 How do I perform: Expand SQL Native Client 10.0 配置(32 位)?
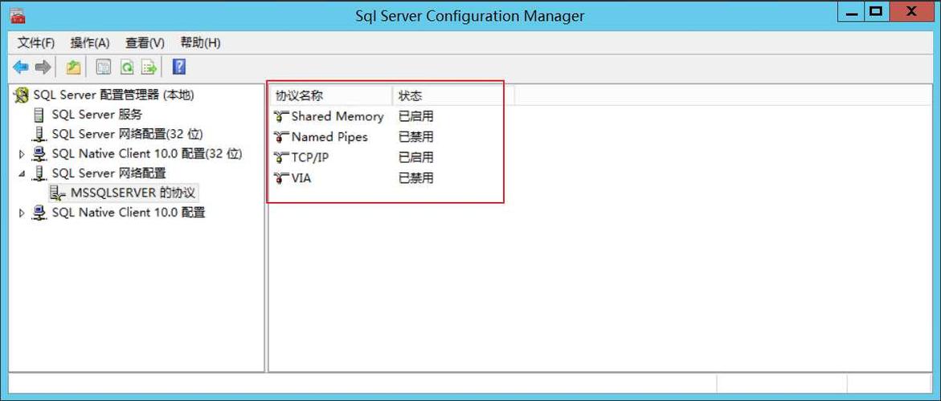click(23, 154)
